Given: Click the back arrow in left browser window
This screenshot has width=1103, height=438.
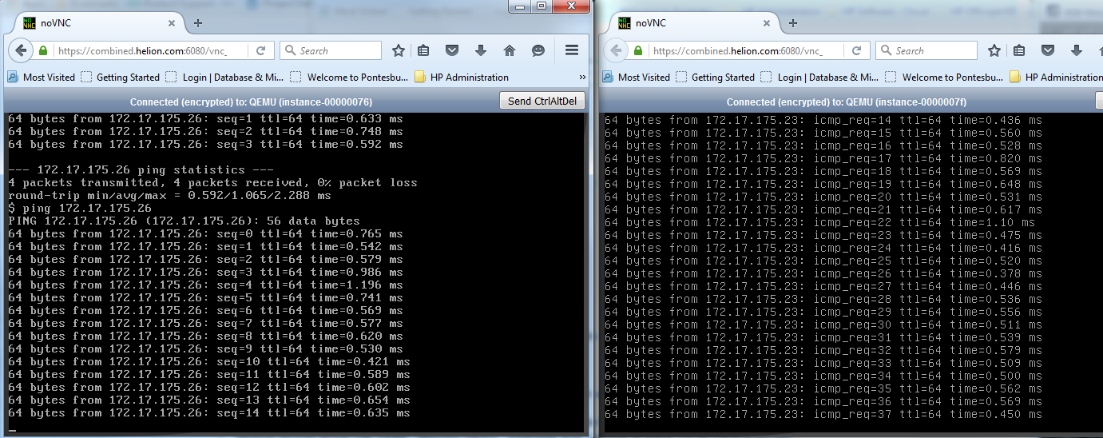Looking at the screenshot, I should [21, 50].
